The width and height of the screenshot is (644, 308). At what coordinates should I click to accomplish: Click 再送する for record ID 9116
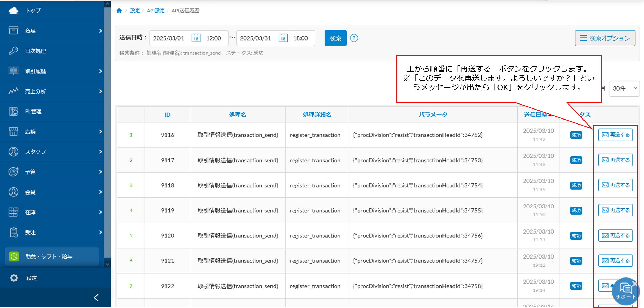click(x=615, y=135)
